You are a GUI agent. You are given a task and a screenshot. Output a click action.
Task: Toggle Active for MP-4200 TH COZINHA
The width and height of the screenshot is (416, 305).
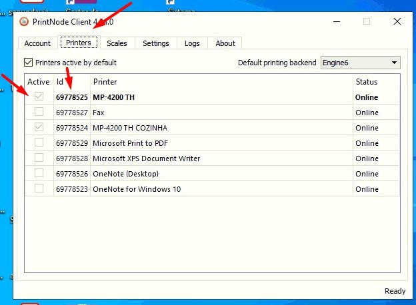point(39,127)
